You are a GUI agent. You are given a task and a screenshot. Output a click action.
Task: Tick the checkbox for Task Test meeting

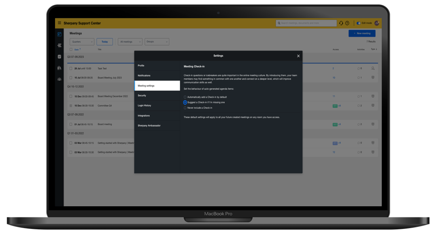71,68
